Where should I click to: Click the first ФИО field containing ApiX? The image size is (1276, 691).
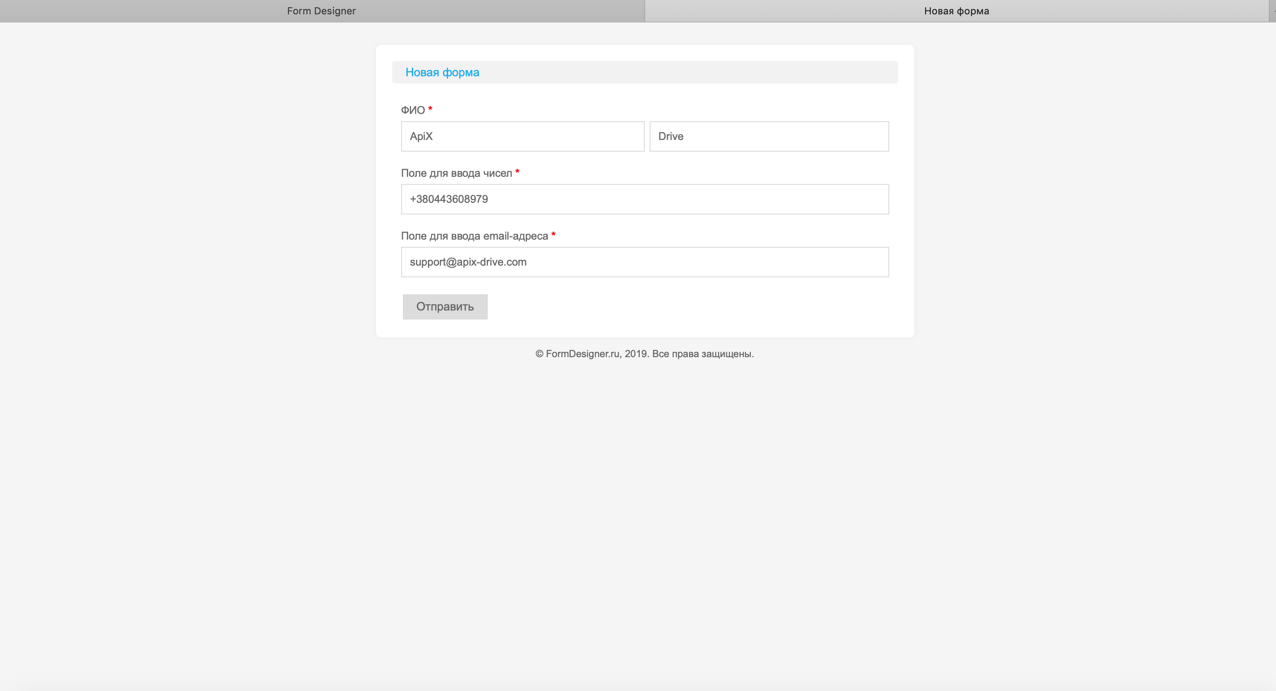pyautogui.click(x=523, y=136)
